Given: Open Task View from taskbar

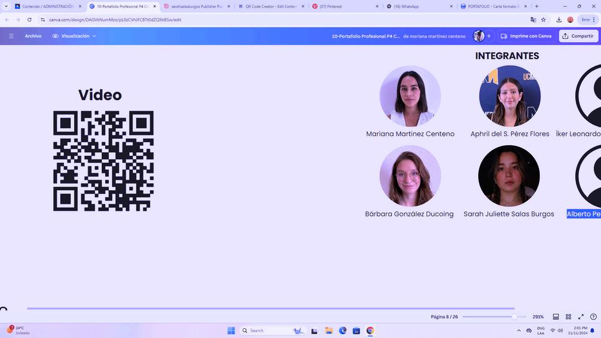Looking at the screenshot, I should pos(314,330).
